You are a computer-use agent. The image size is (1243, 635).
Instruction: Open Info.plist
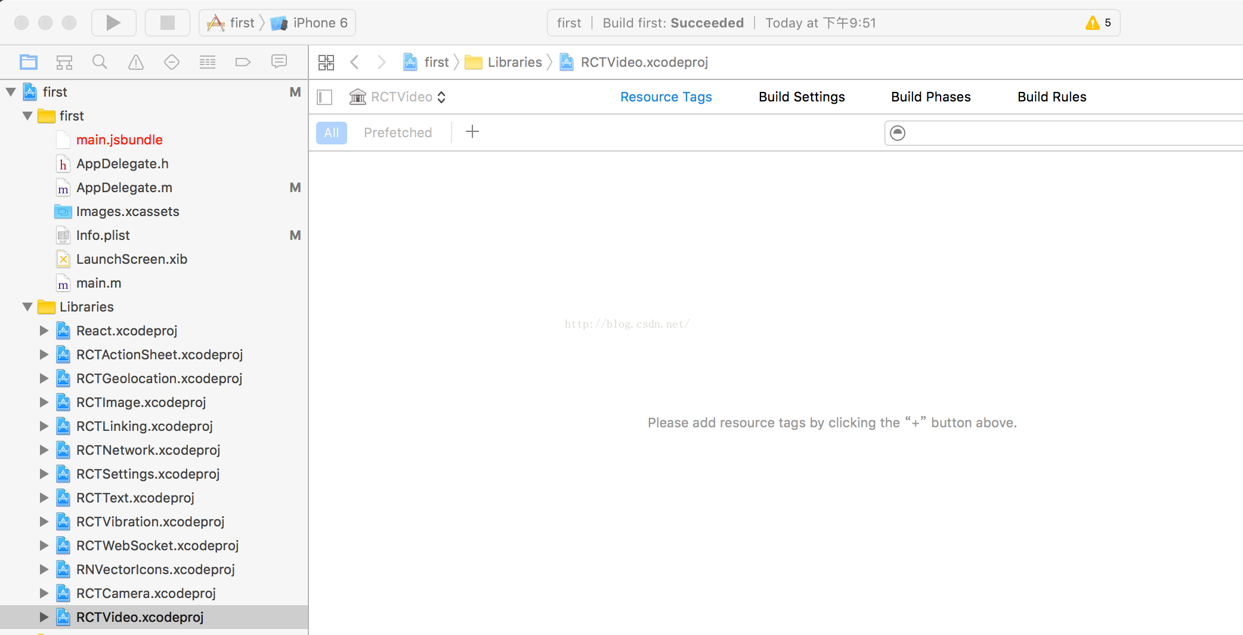pos(103,235)
